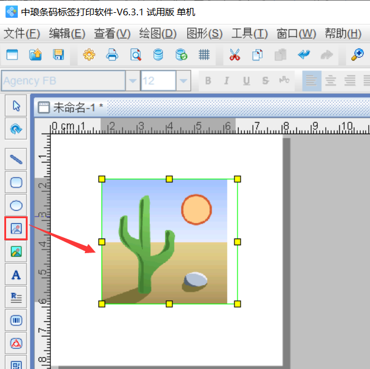Click the align left button
Screen dimensions: 370x369
click(312, 81)
